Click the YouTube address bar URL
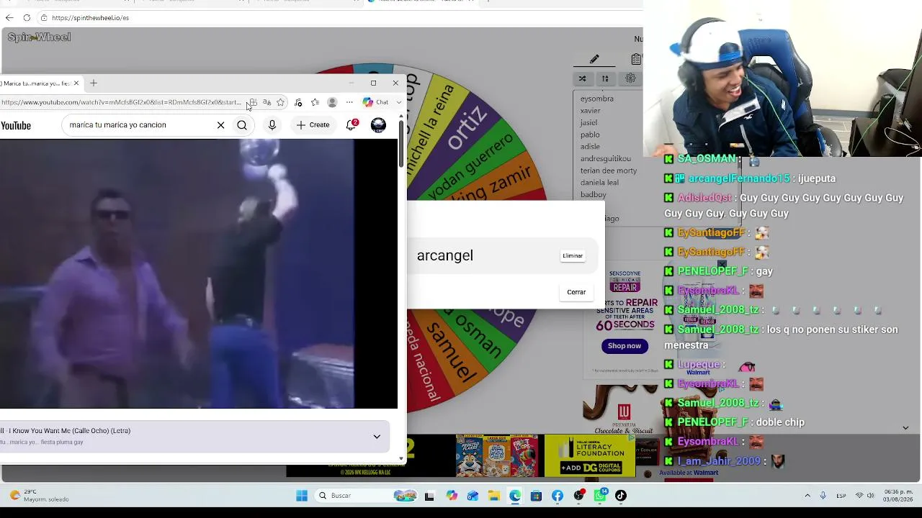Viewport: 922px width, 518px height. [121, 102]
